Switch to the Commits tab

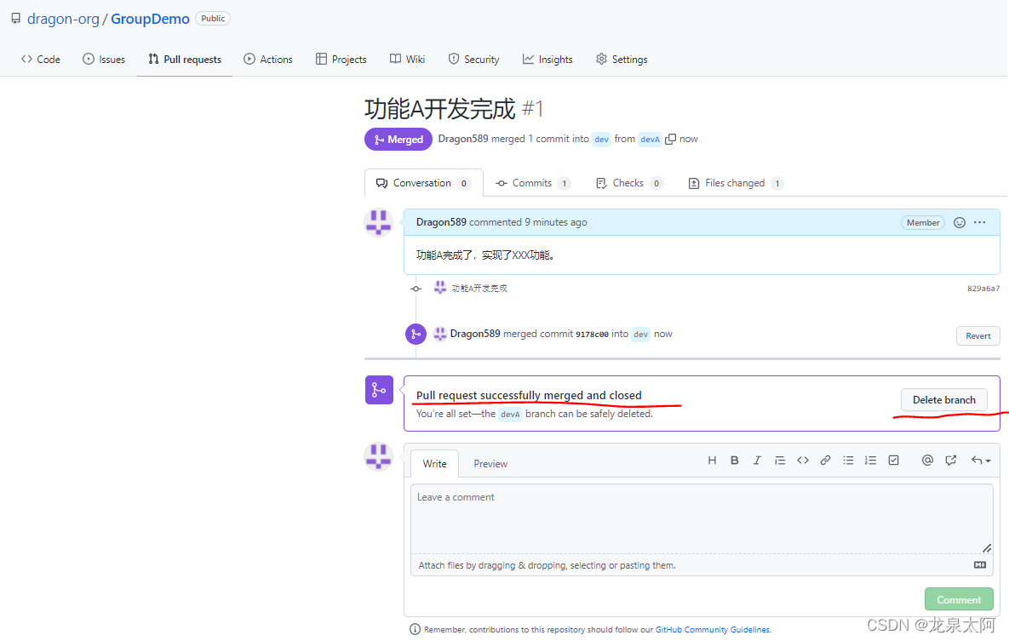533,183
